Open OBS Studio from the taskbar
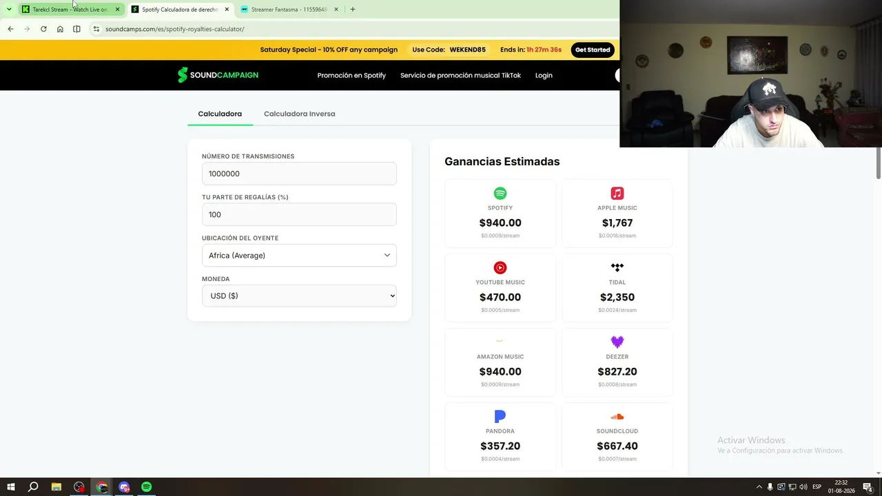882x496 pixels. 79,487
